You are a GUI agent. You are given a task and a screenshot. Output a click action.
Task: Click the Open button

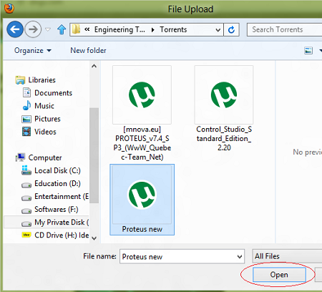pos(279,275)
